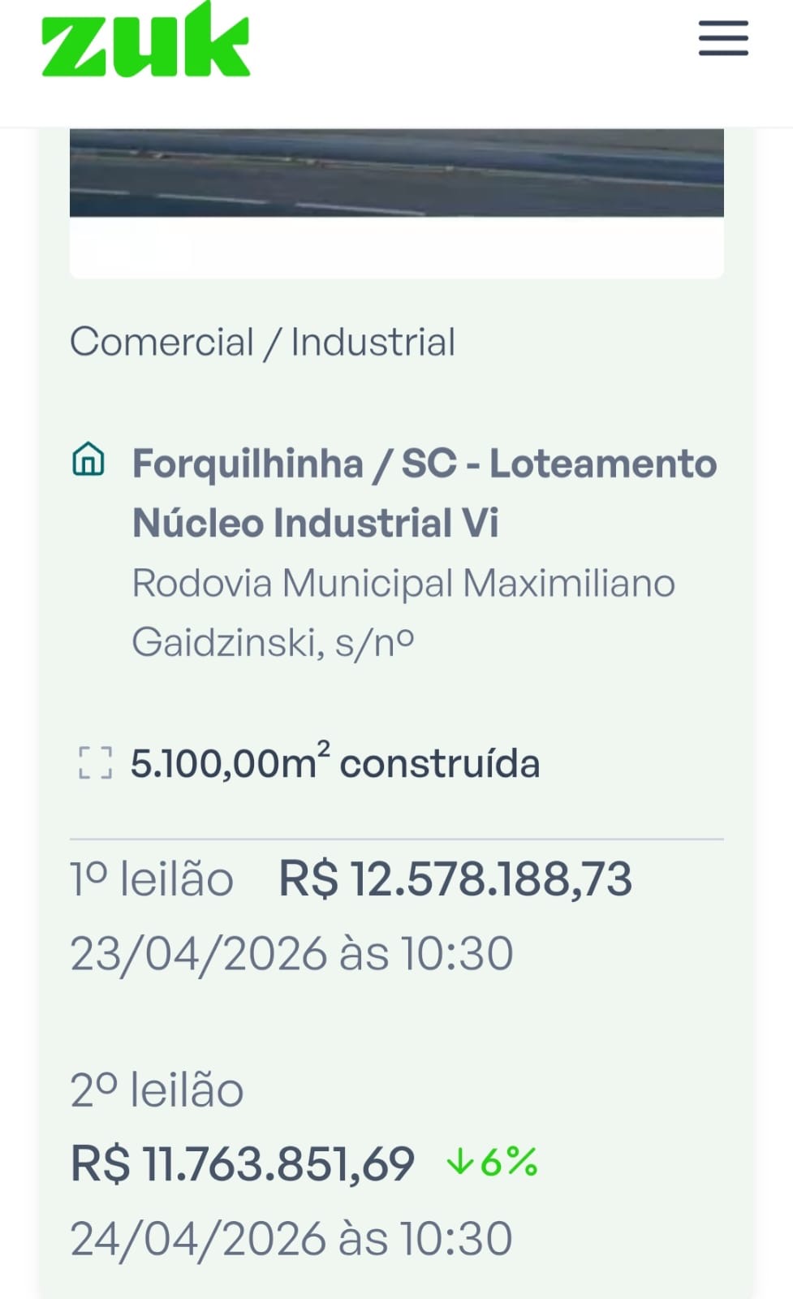The width and height of the screenshot is (793, 1299).
Task: Click the Núcleo Industrial Vi title line
Action: 315,523
